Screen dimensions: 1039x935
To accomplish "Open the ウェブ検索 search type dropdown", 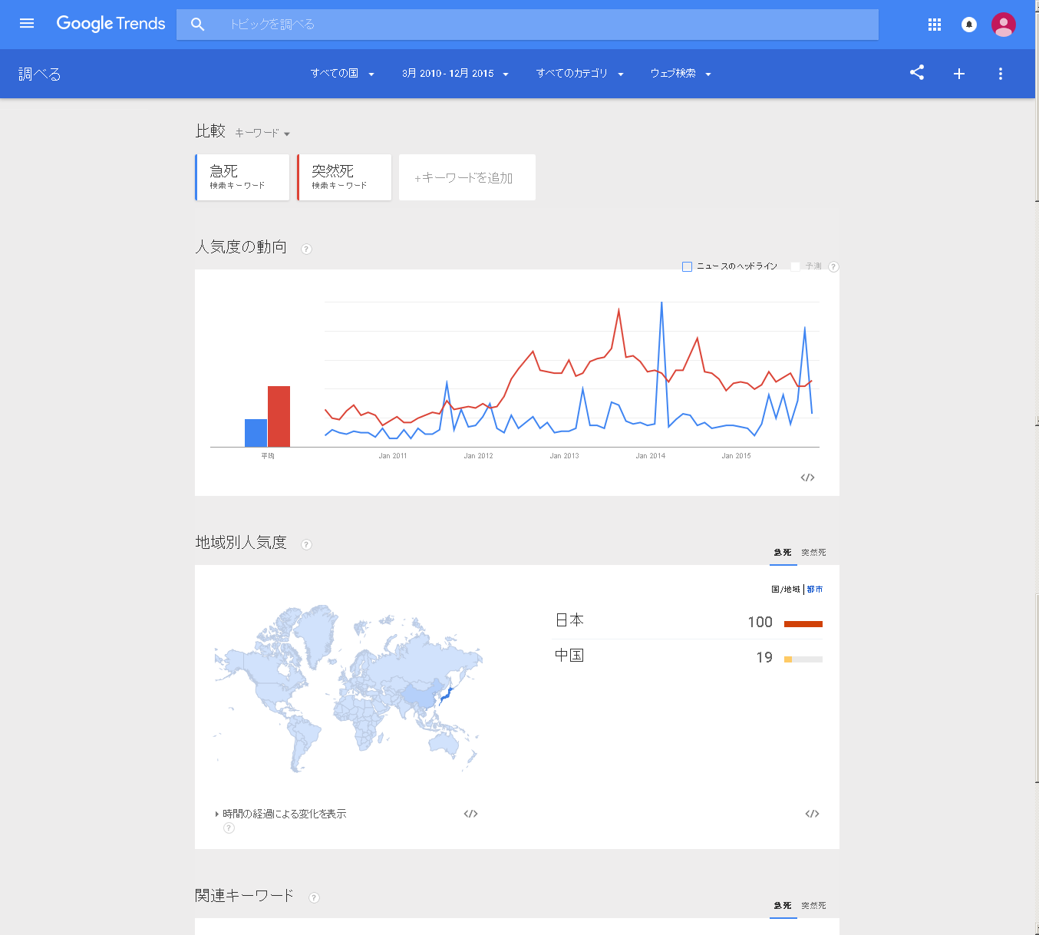I will tap(681, 74).
